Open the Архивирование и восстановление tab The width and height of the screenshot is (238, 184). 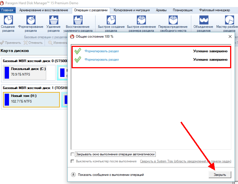[44, 10]
